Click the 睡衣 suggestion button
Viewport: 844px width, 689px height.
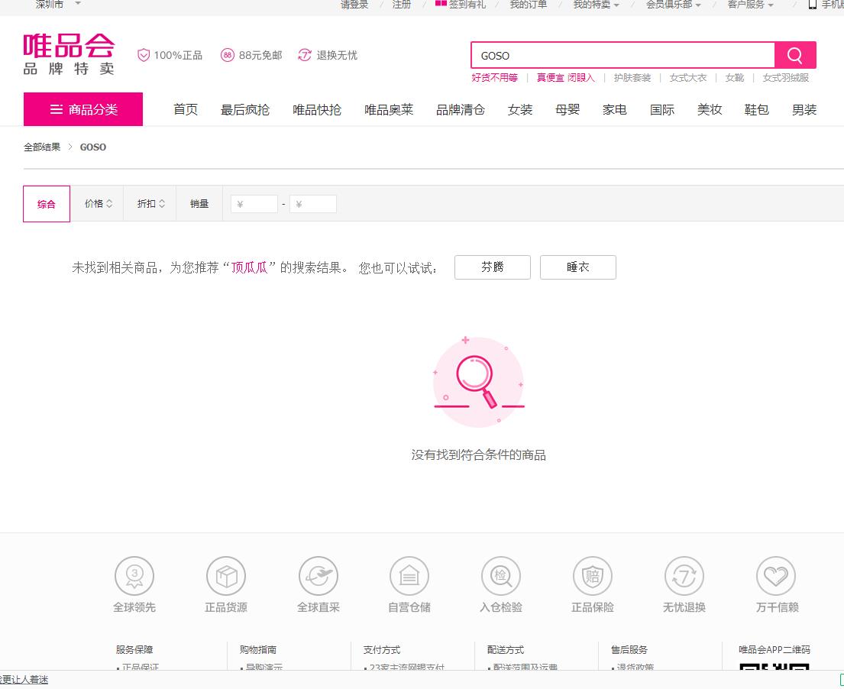tap(578, 267)
